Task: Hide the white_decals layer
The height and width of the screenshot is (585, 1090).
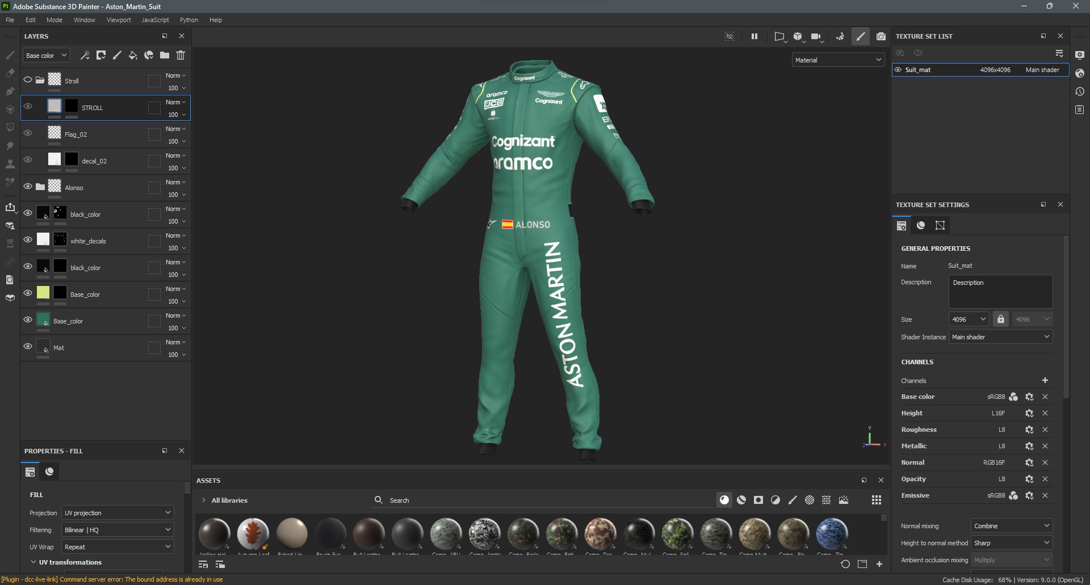Action: (x=27, y=239)
